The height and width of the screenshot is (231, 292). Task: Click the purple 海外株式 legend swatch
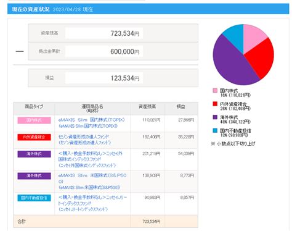click(215, 117)
